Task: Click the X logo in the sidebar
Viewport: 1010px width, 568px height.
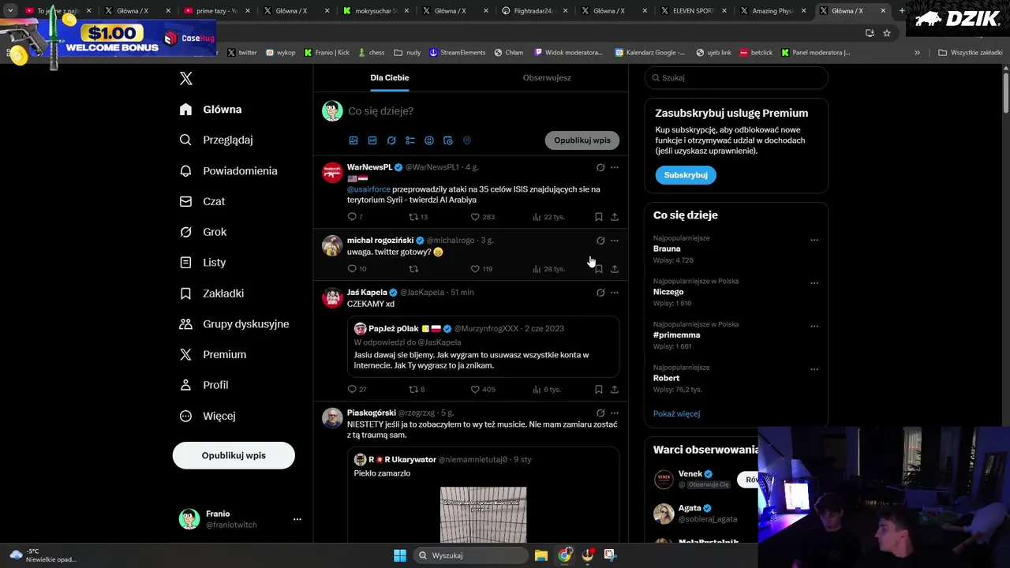Action: click(x=186, y=78)
